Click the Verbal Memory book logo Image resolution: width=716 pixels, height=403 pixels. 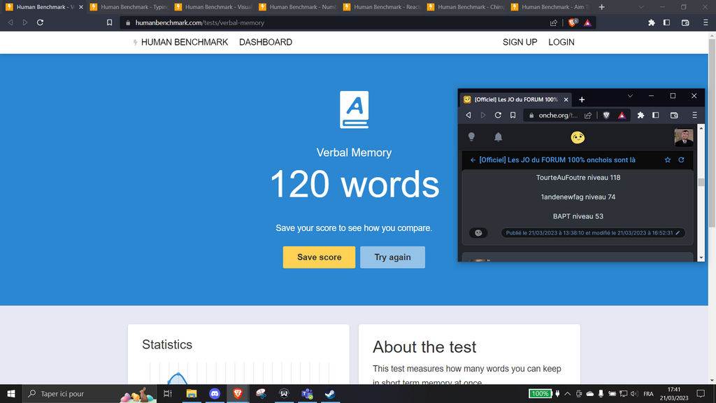click(354, 110)
